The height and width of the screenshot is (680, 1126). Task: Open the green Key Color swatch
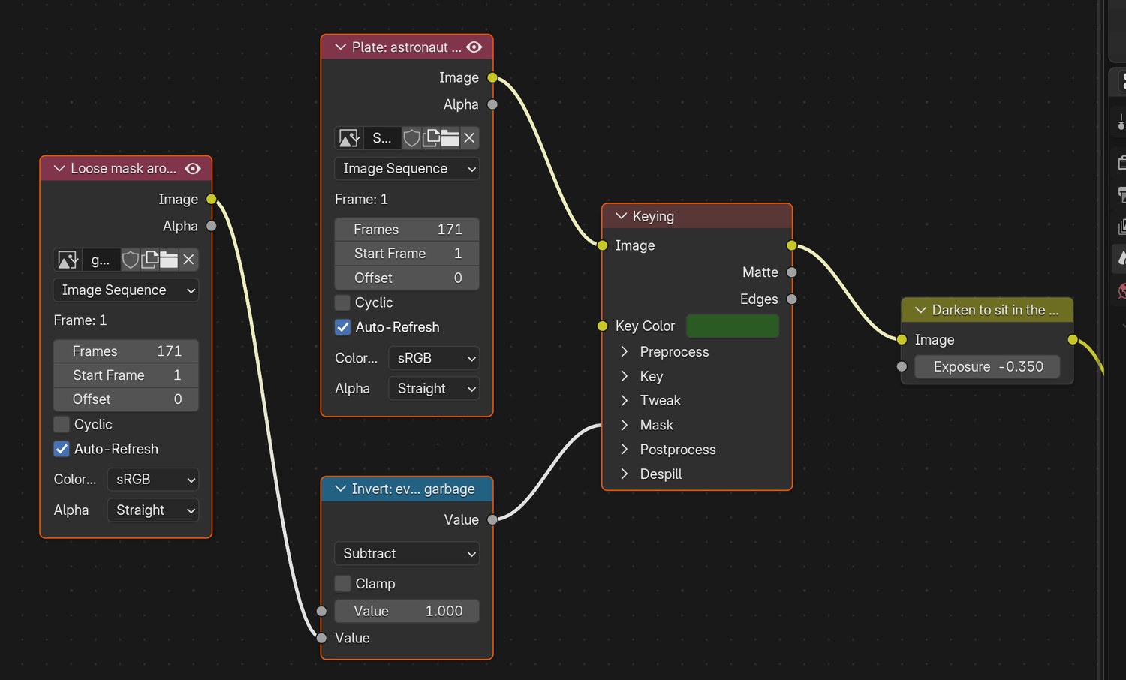click(x=733, y=326)
